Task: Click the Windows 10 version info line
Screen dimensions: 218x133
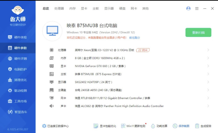Action: click(101, 32)
